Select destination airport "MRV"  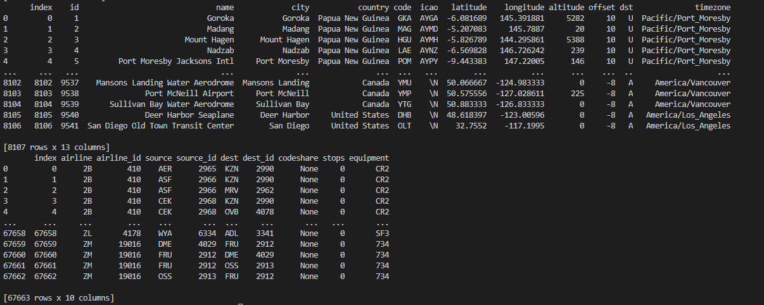pos(232,190)
